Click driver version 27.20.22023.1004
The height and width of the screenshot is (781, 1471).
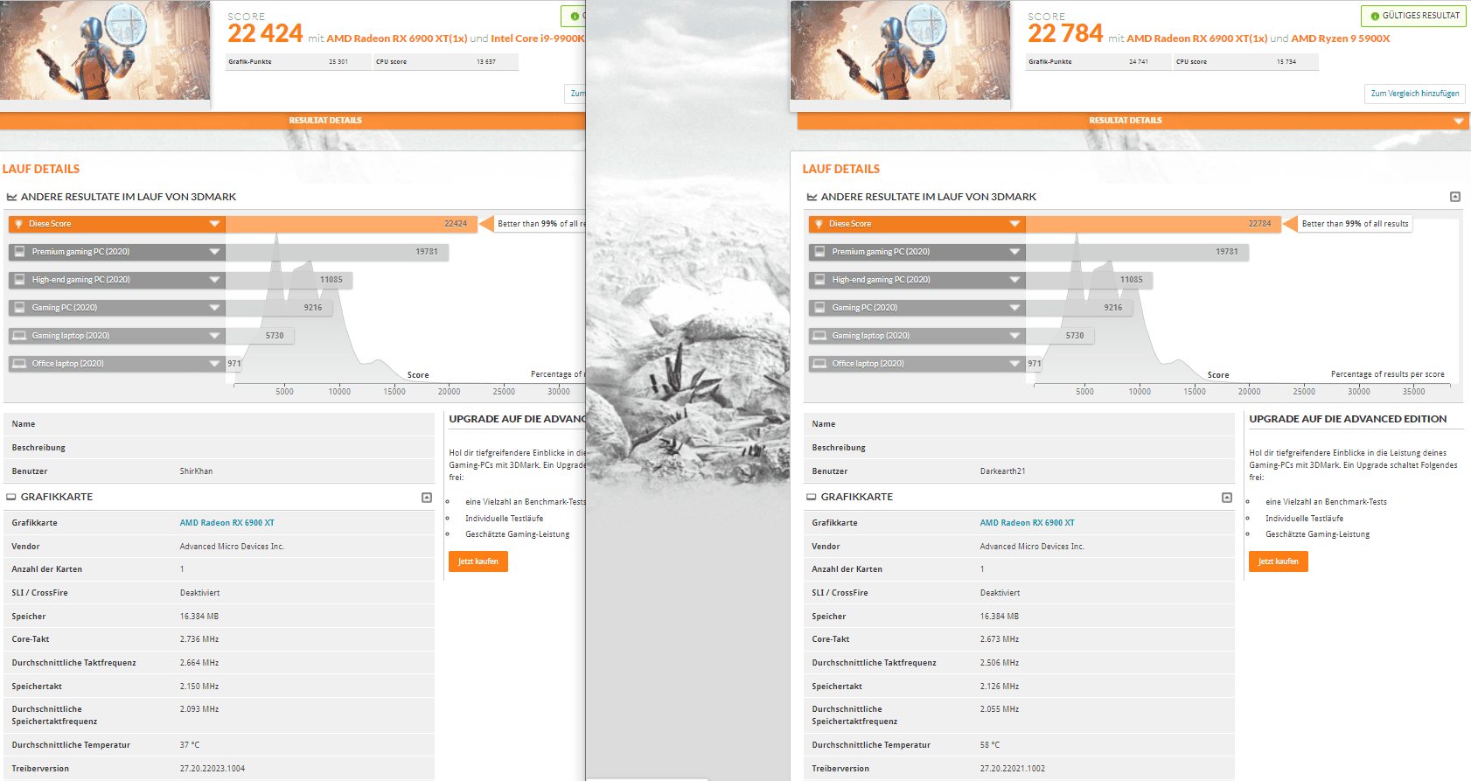(x=213, y=769)
